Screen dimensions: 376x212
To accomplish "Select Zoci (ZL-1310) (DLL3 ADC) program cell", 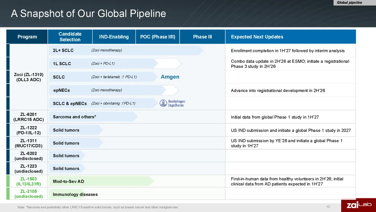I will point(29,77).
